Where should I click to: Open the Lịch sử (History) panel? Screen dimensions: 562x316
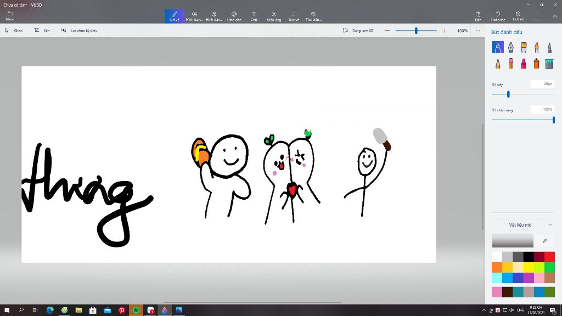tap(518, 16)
